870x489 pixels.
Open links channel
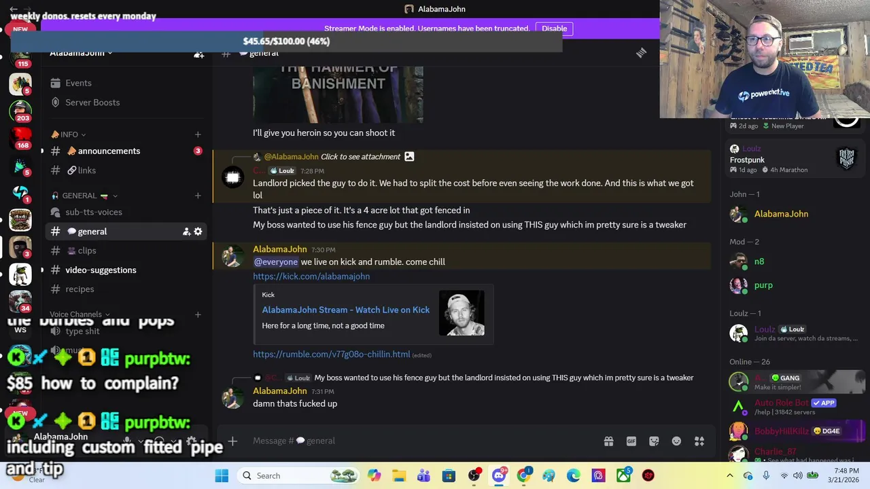tap(126, 170)
